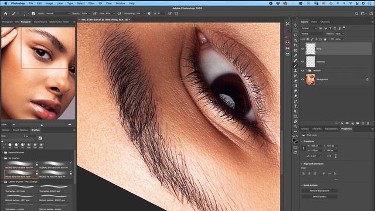Toggle lock image pixels
Viewport: 375px width, 211px height.
[312, 39]
